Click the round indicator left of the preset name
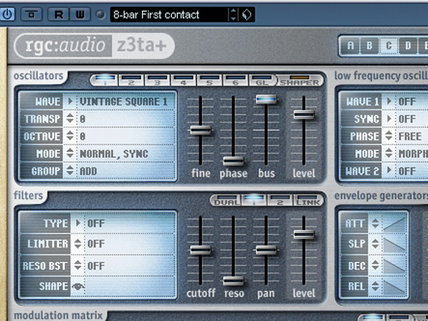 pyautogui.click(x=100, y=15)
